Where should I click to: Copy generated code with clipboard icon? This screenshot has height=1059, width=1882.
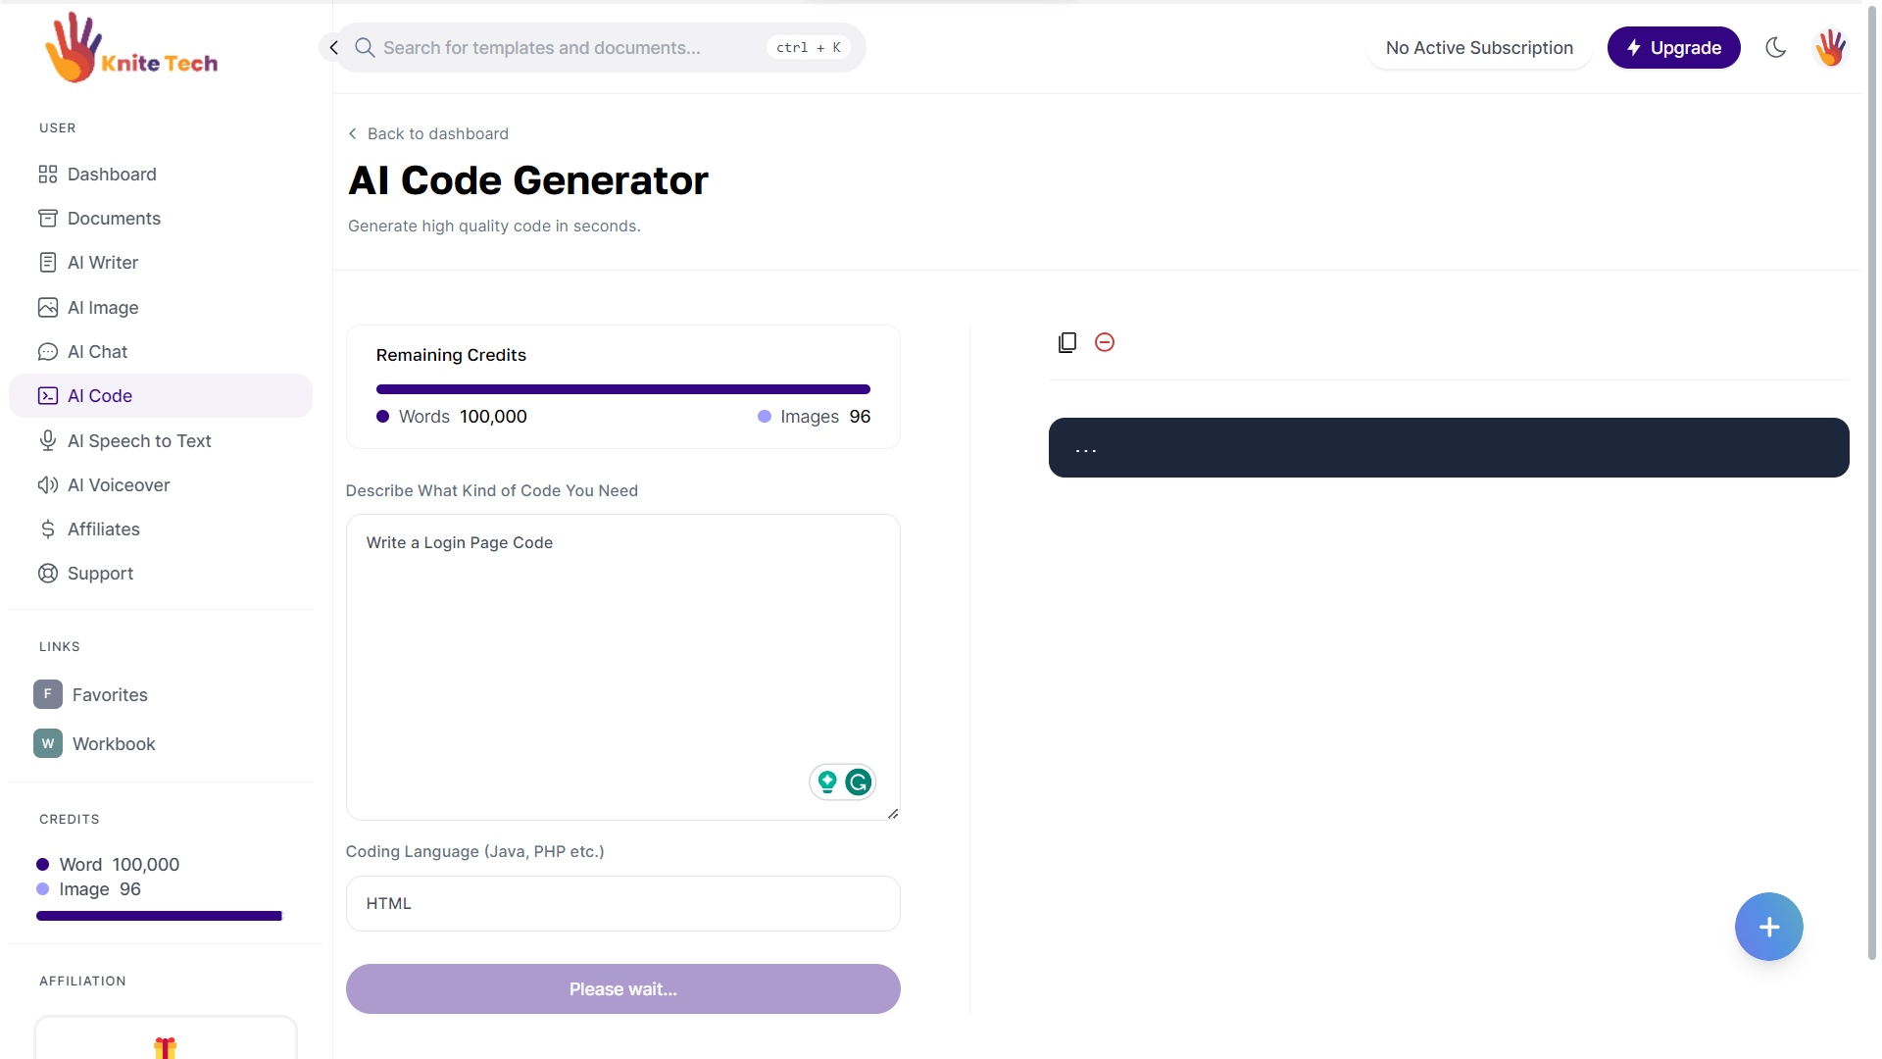(x=1067, y=342)
